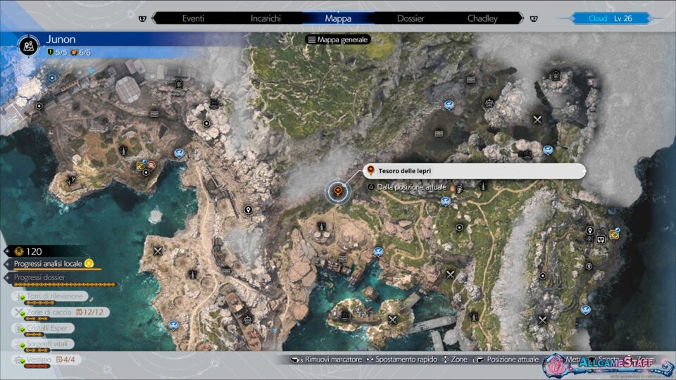Toggle the Vestigio check mark
This screenshot has width=676, height=380.
[x=22, y=362]
